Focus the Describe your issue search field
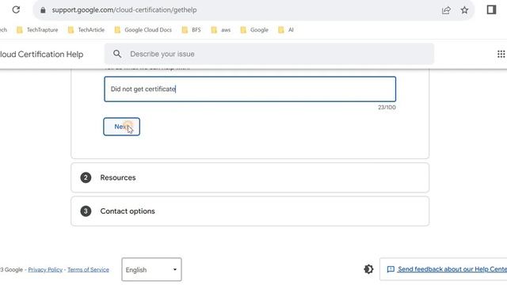This screenshot has width=507, height=285. pos(269,54)
